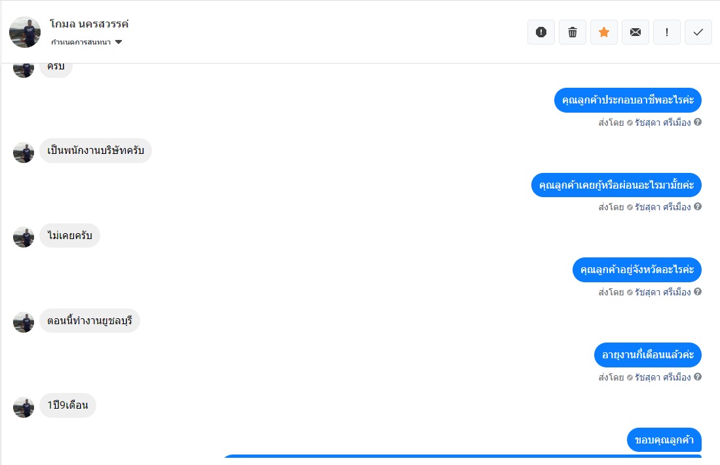Image resolution: width=720 pixels, height=465 pixels.
Task: Open the โกมล นครสวรรค์ contact name
Action: point(89,24)
